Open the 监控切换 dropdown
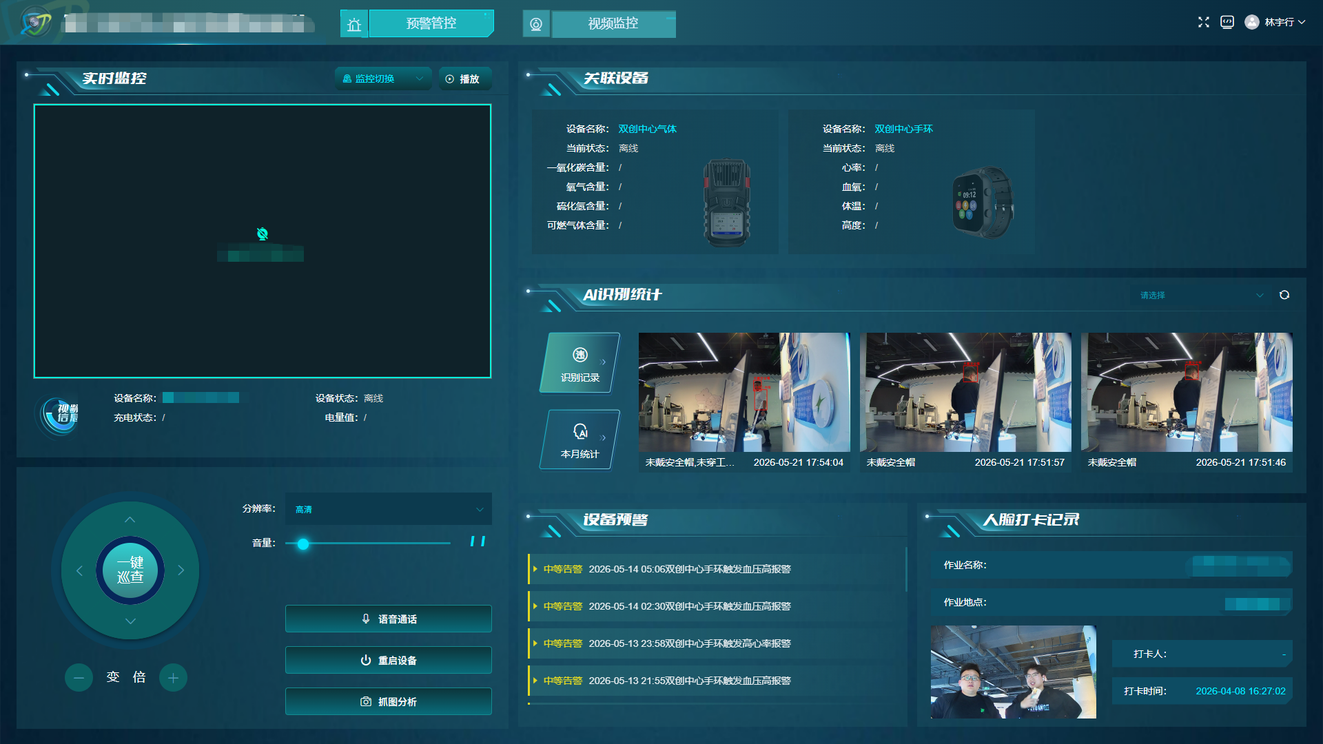The width and height of the screenshot is (1323, 744). (x=383, y=79)
